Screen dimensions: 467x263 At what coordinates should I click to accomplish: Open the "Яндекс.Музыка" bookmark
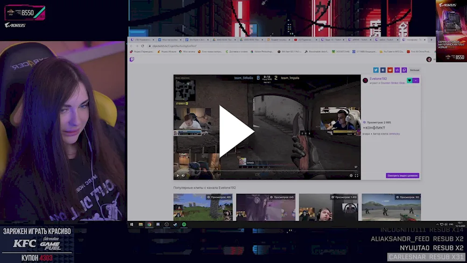tap(167, 51)
